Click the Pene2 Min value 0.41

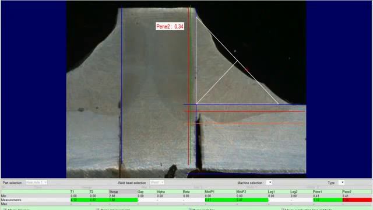[x=346, y=196]
